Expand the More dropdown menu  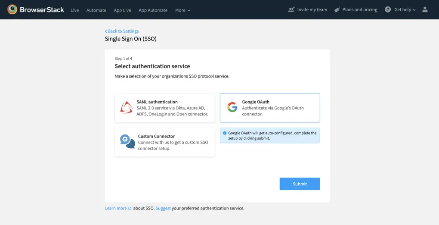coord(182,10)
